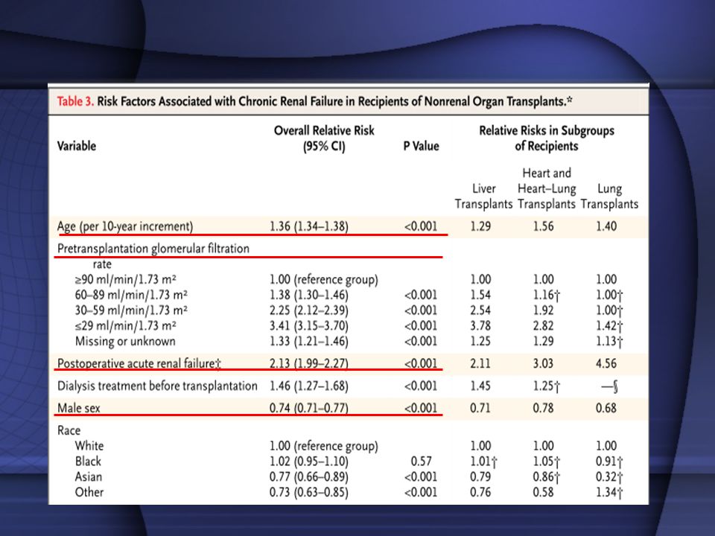Click heart value '1.25†'

tap(547, 386)
